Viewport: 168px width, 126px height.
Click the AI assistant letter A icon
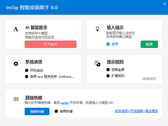point(16,29)
